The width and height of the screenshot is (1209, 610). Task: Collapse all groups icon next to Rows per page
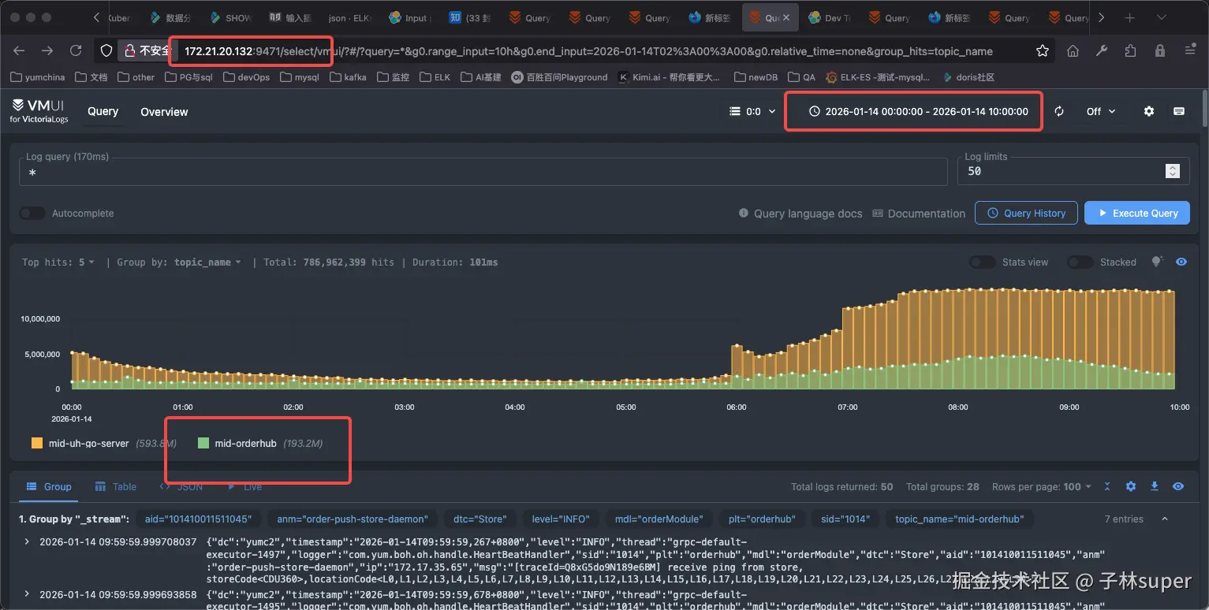tap(1107, 487)
